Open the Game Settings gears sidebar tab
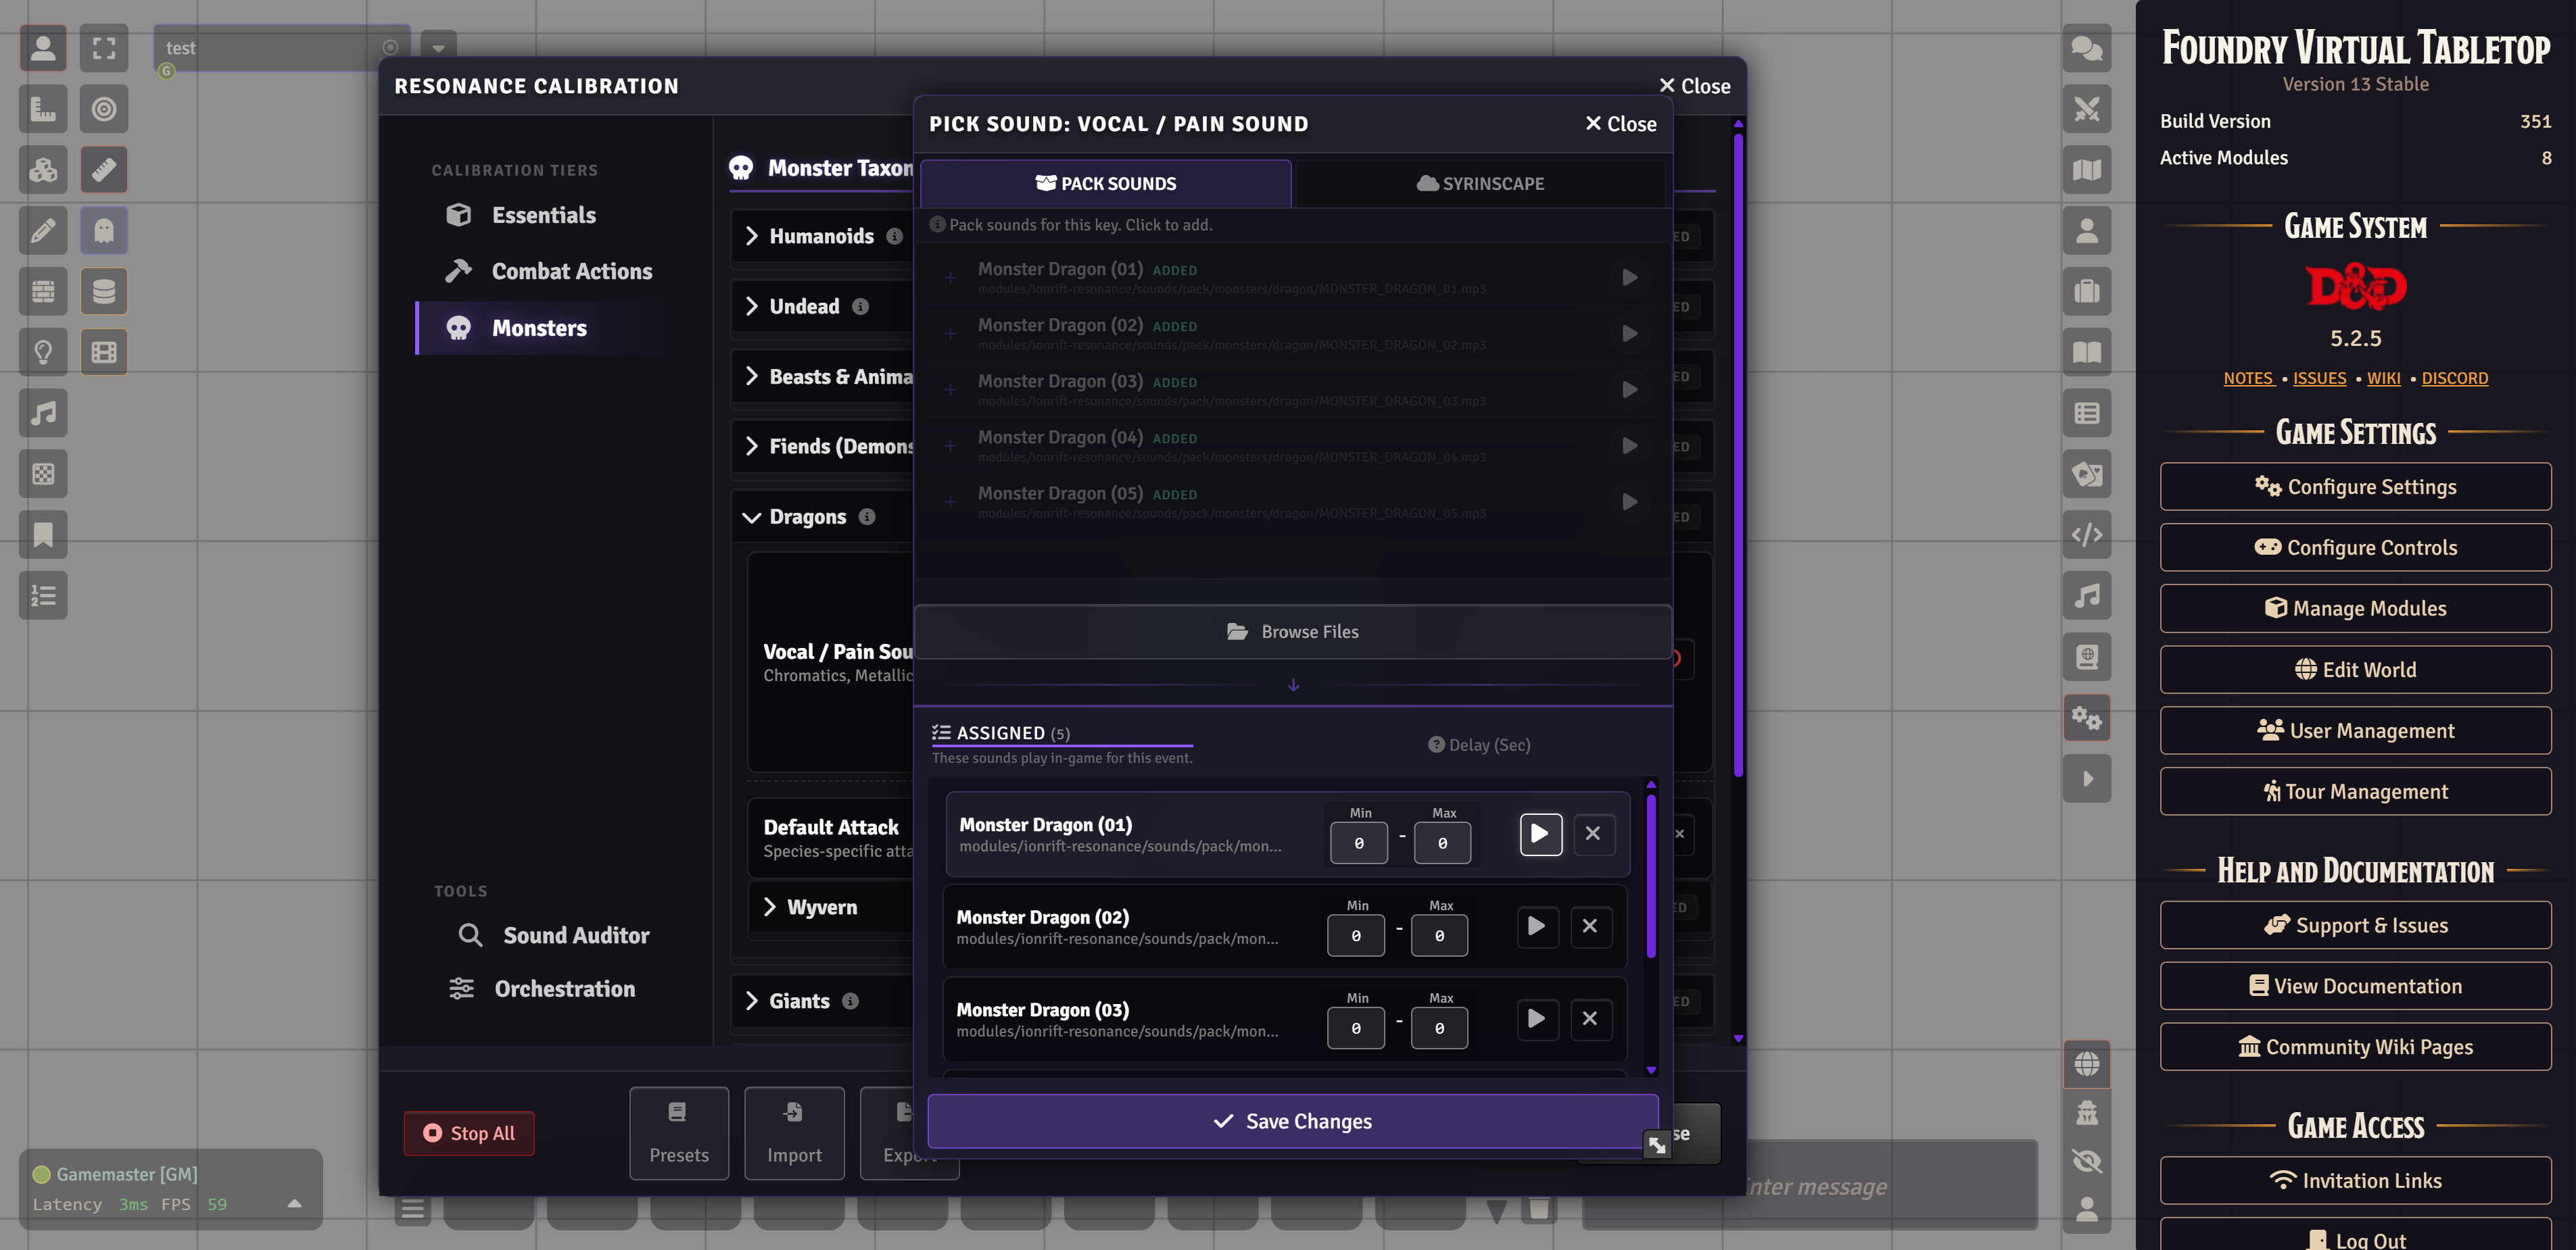This screenshot has width=2576, height=1250. tap(2087, 718)
